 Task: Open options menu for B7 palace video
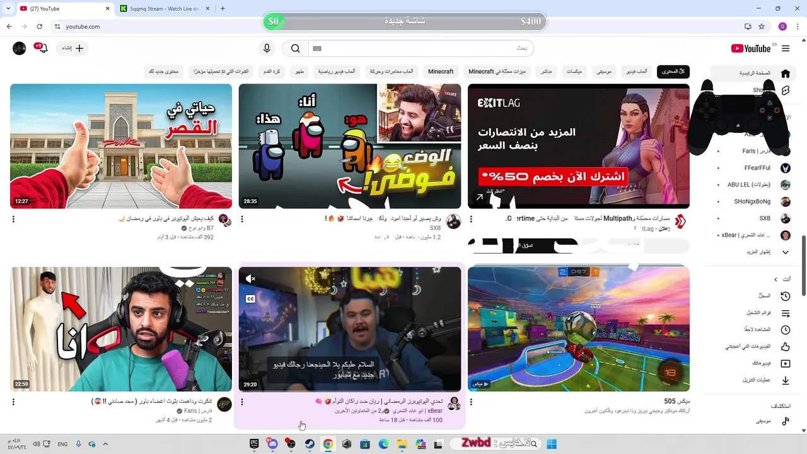click(13, 219)
